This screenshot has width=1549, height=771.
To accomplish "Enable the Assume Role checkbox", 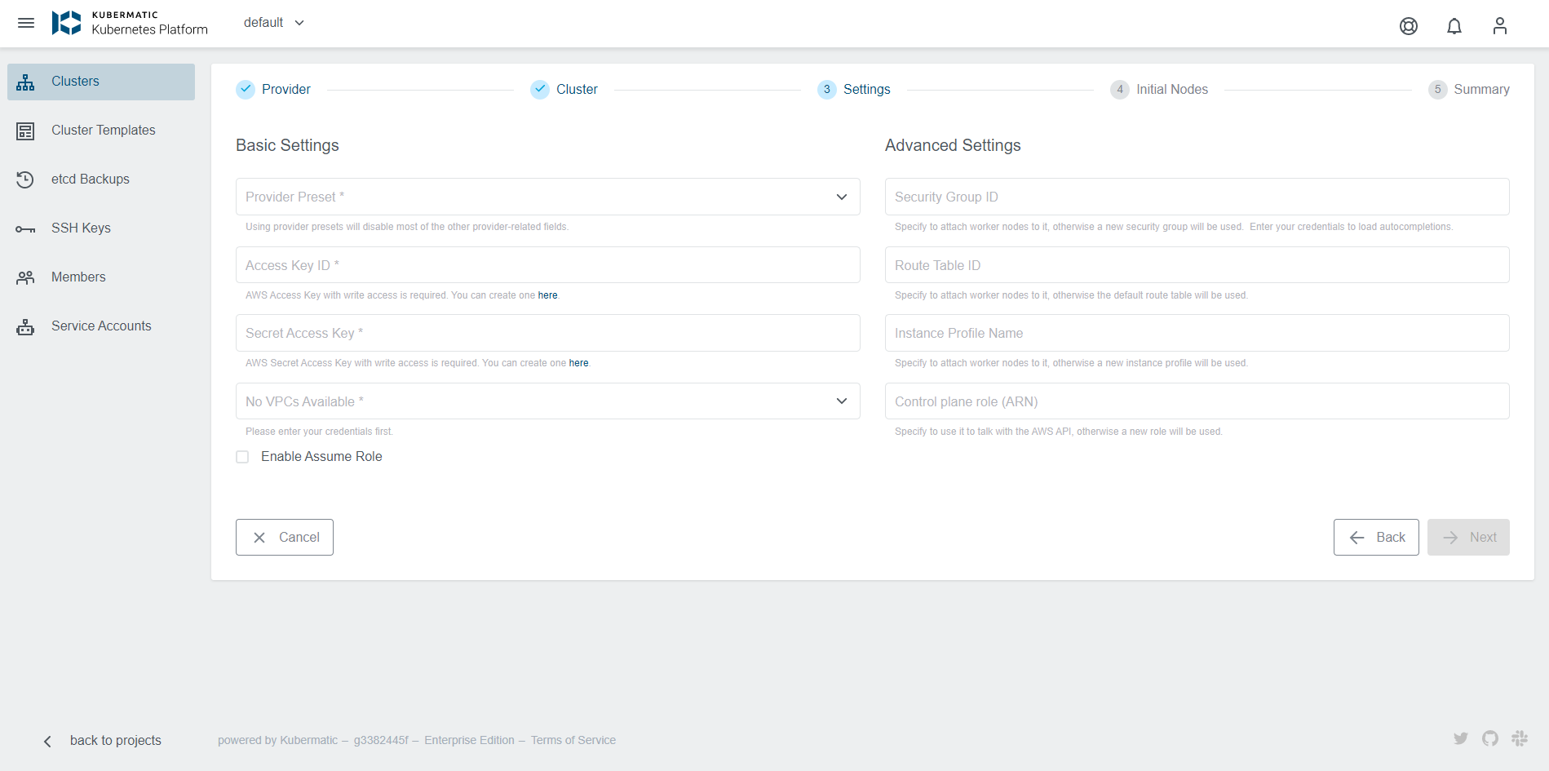I will [242, 457].
